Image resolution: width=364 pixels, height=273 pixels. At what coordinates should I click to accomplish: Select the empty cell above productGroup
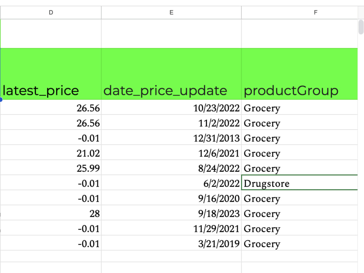coord(300,33)
